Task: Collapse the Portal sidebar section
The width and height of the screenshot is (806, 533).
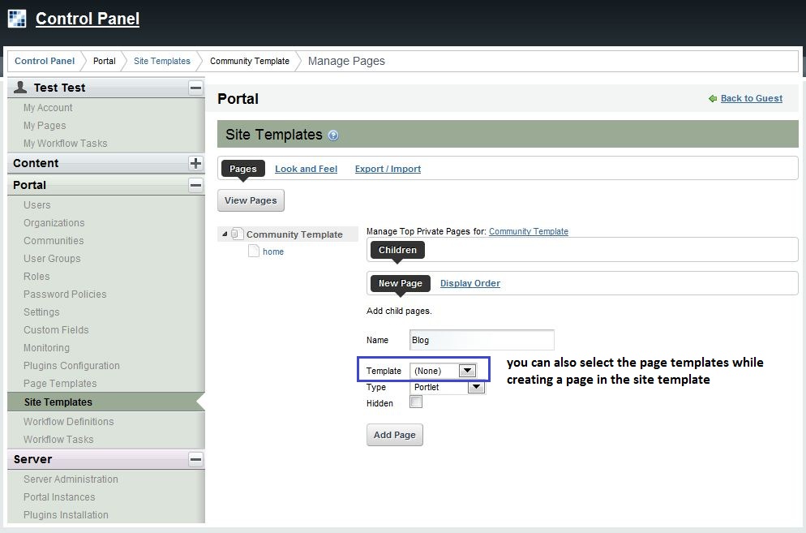Action: pos(195,185)
